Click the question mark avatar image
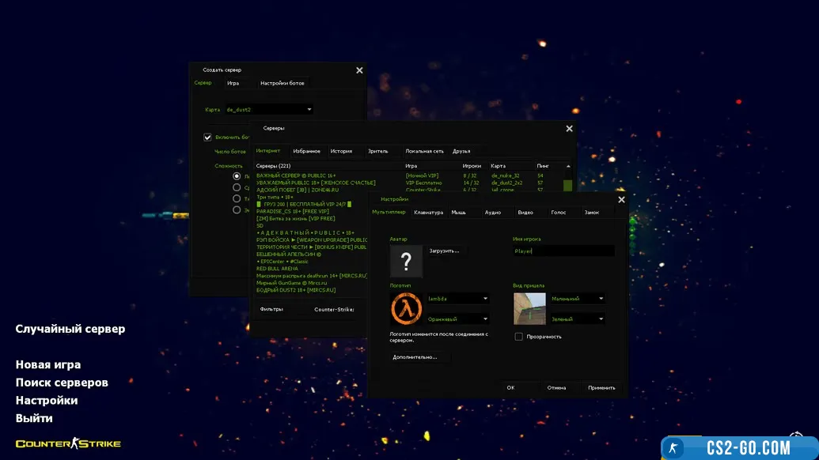This screenshot has width=819, height=460. click(x=406, y=261)
